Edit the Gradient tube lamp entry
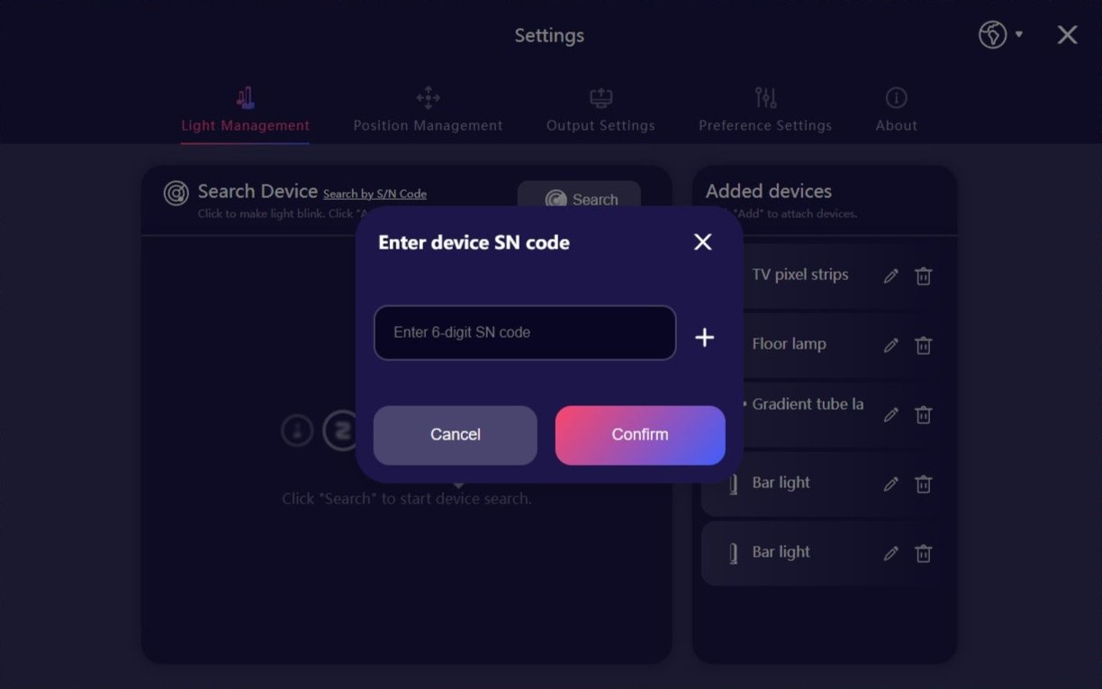The image size is (1102, 689). (x=891, y=414)
